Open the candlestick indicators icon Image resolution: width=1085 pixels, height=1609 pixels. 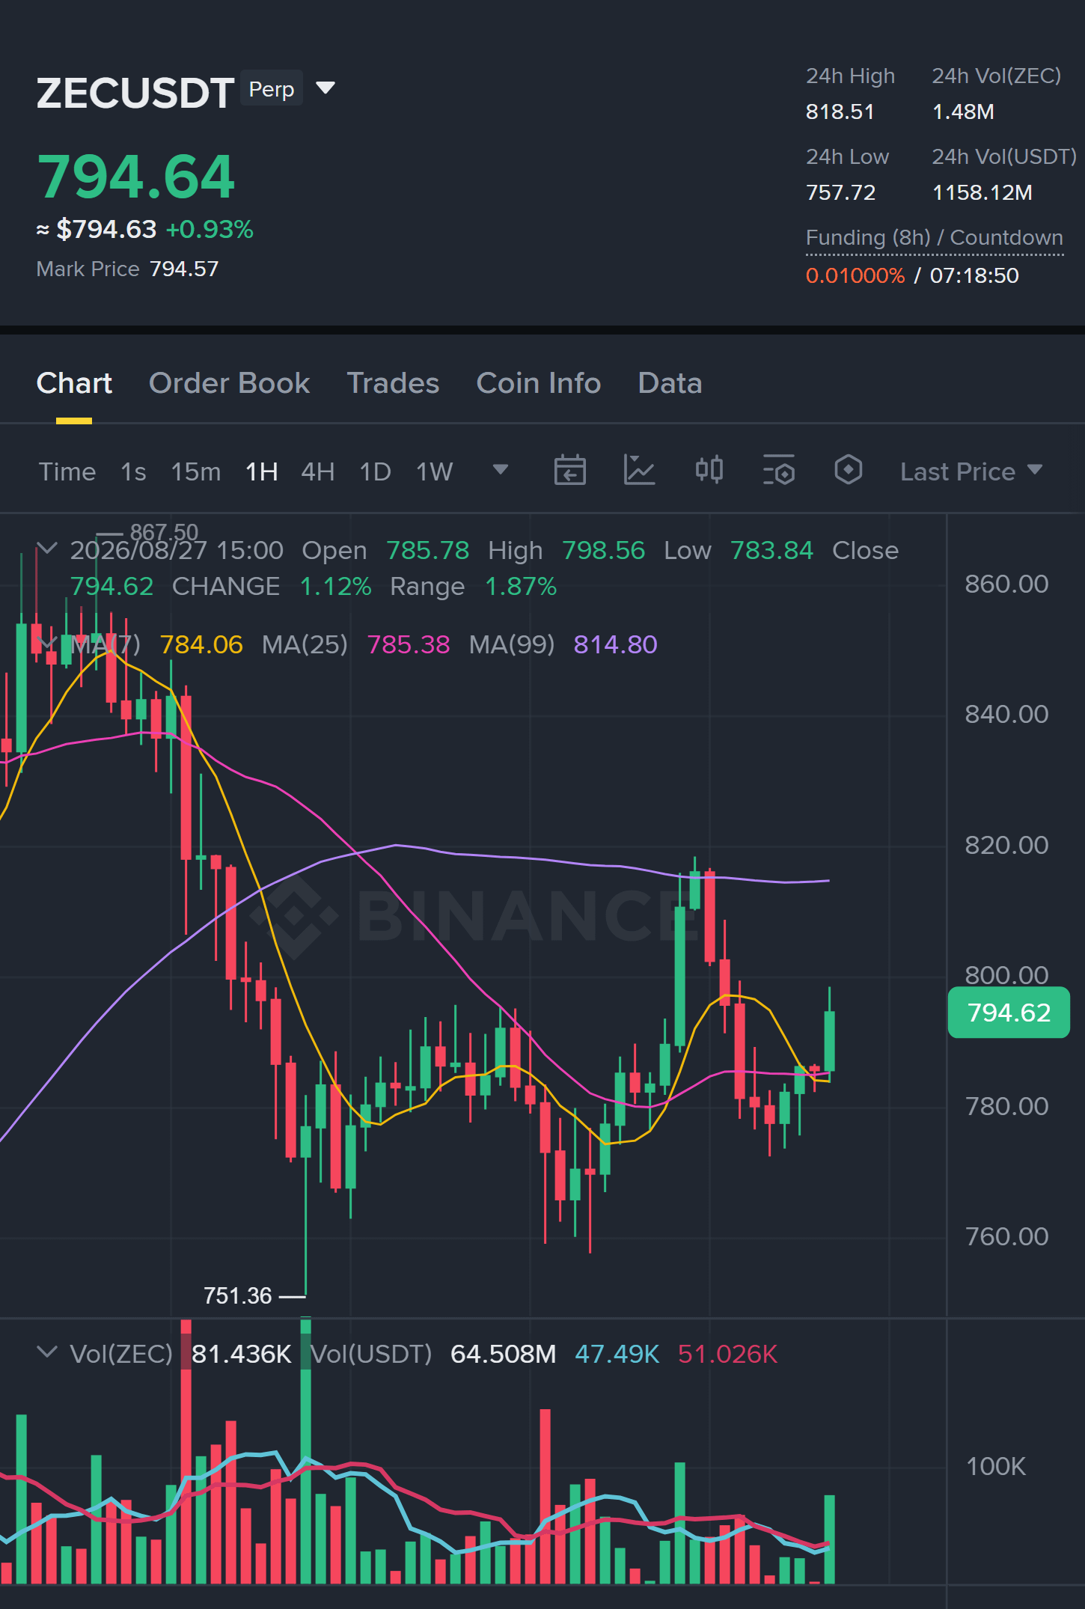(x=709, y=471)
